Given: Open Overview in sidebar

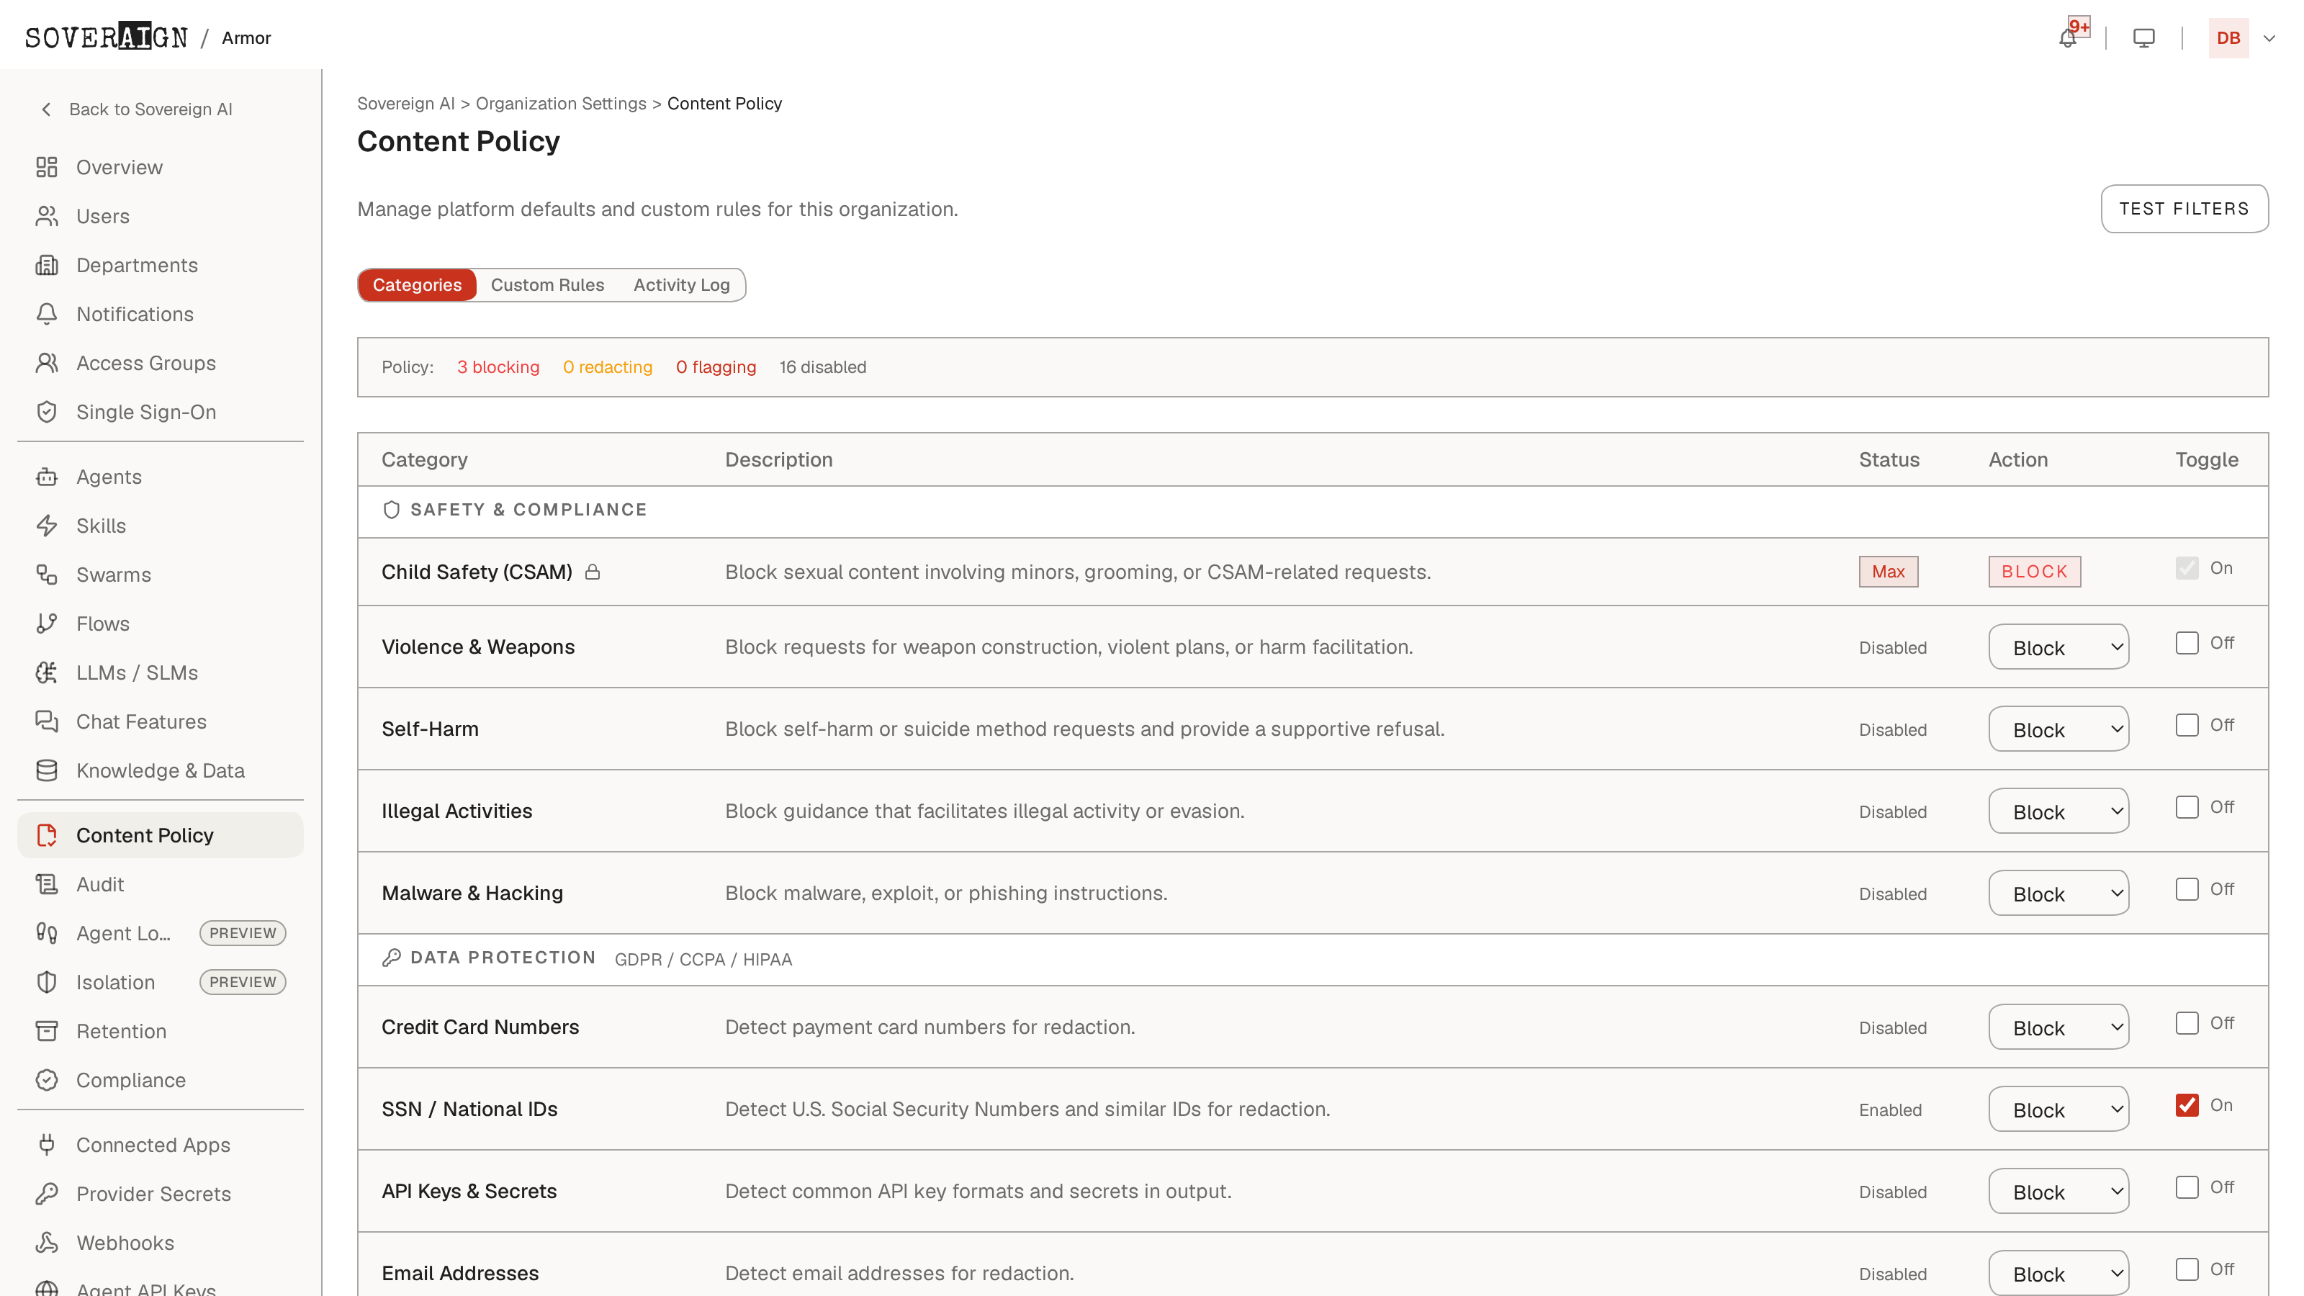Looking at the screenshot, I should point(160,167).
